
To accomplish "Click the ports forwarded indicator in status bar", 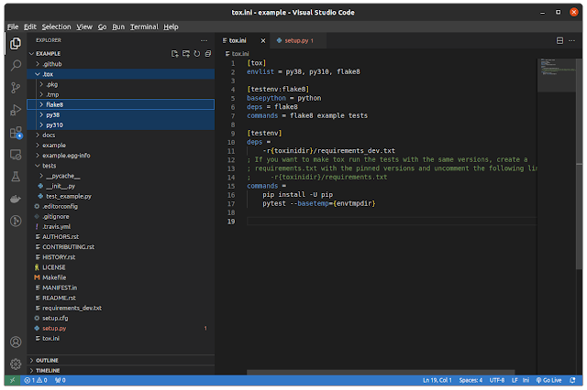I will [x=61, y=380].
